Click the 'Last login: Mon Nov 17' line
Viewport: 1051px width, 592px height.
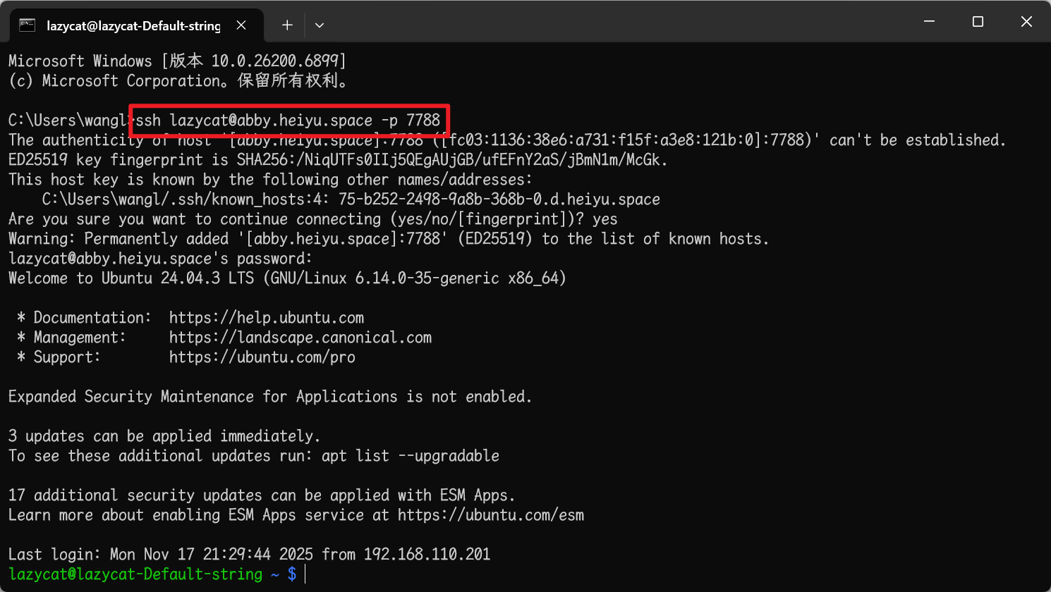tap(249, 555)
